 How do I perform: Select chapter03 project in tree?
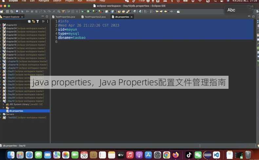pyautogui.click(x=11, y=25)
